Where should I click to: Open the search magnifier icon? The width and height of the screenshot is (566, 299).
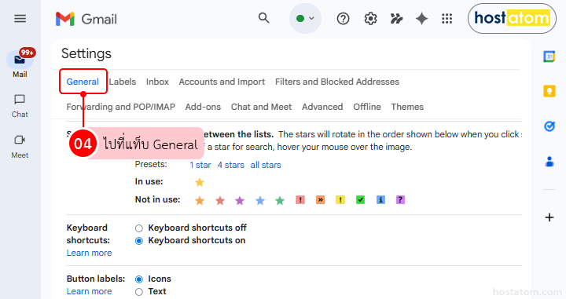click(x=264, y=17)
